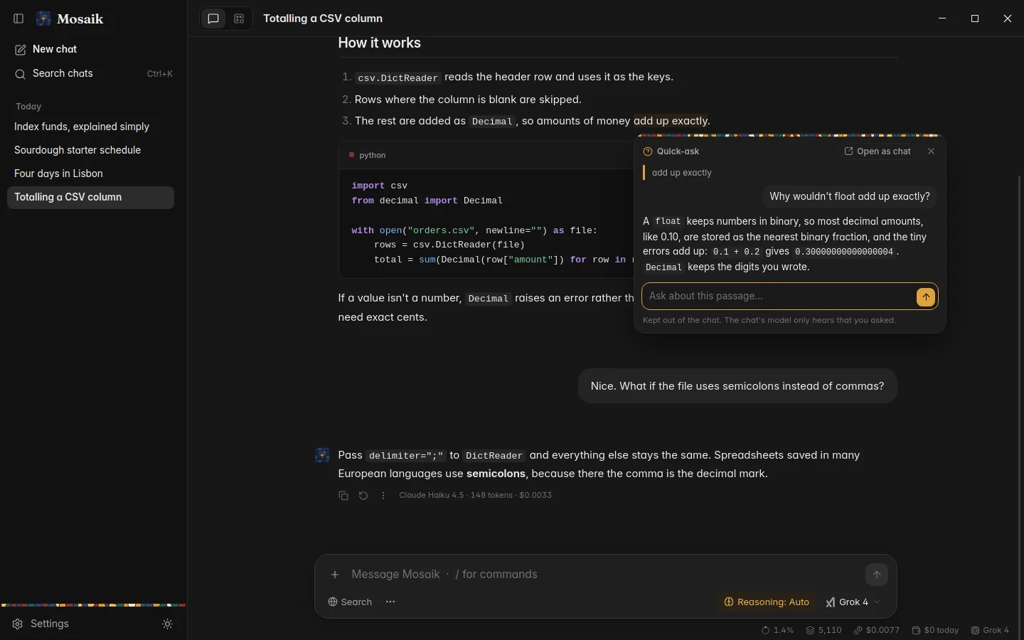Open Search chats
This screenshot has width=1024, height=640.
tap(90, 73)
